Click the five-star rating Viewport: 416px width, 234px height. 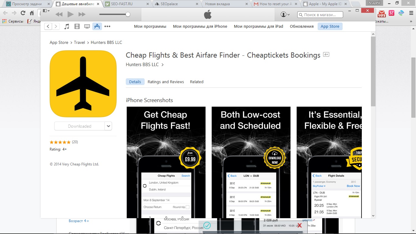[x=60, y=142]
